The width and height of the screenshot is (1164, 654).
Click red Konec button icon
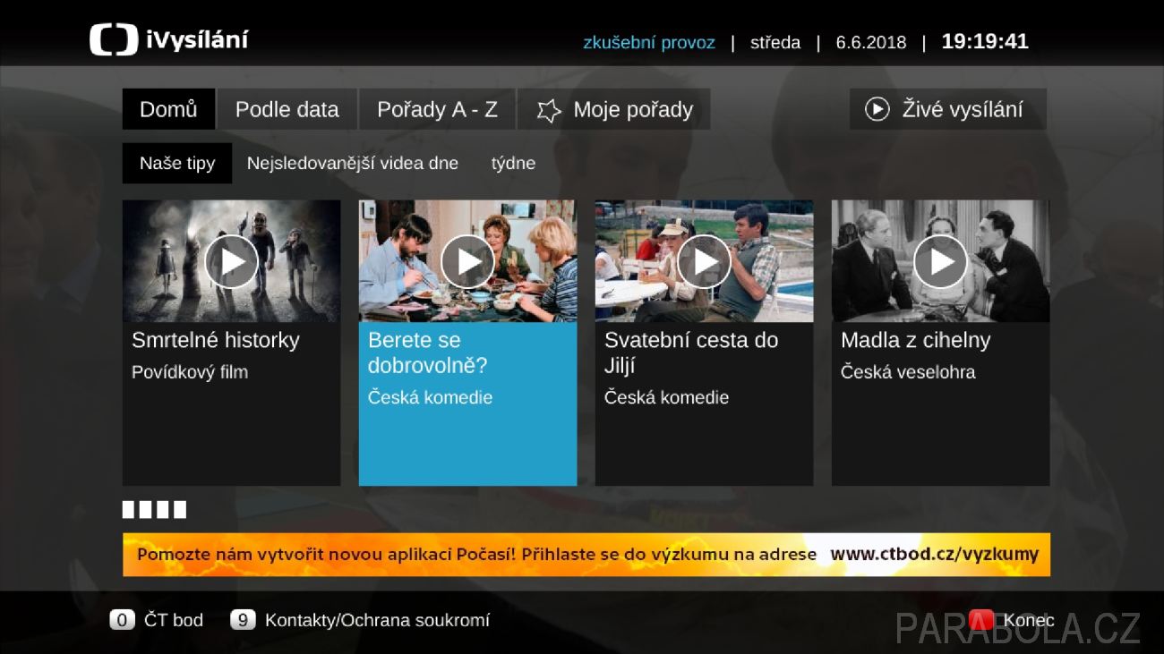(x=981, y=620)
